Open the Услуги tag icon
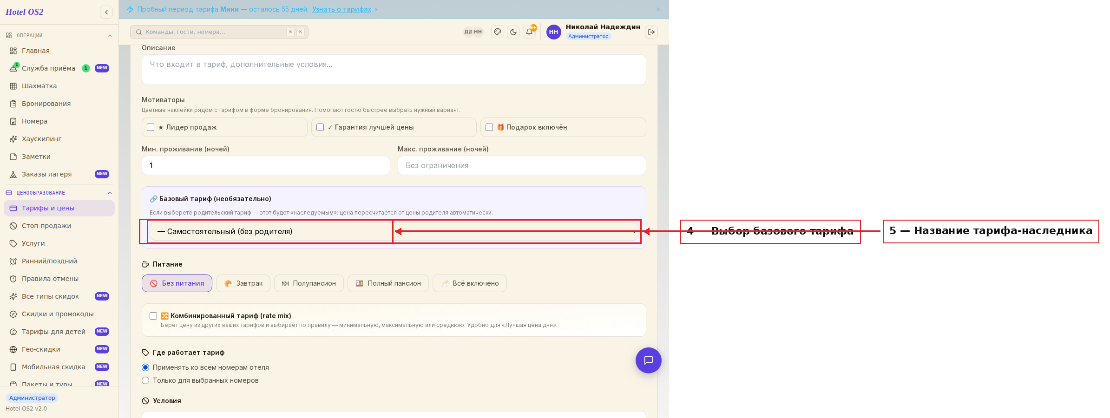The image size is (1110, 418). (13, 243)
